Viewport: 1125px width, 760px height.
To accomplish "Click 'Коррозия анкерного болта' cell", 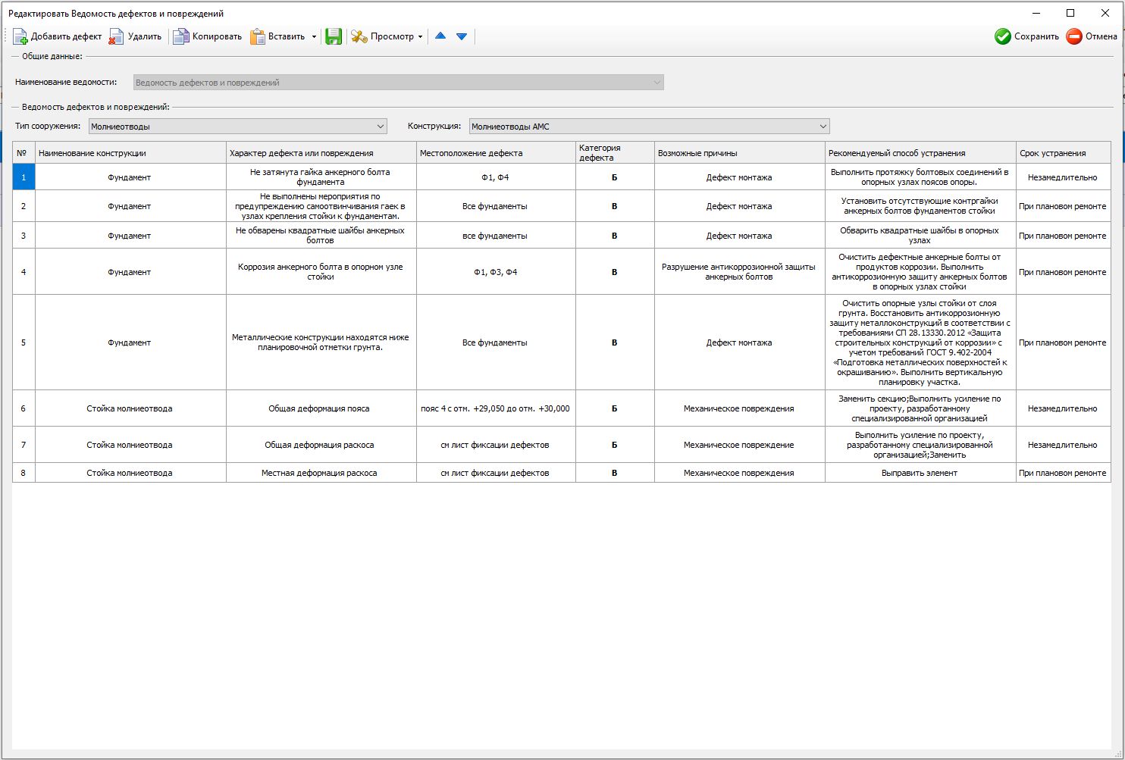I will (x=321, y=272).
